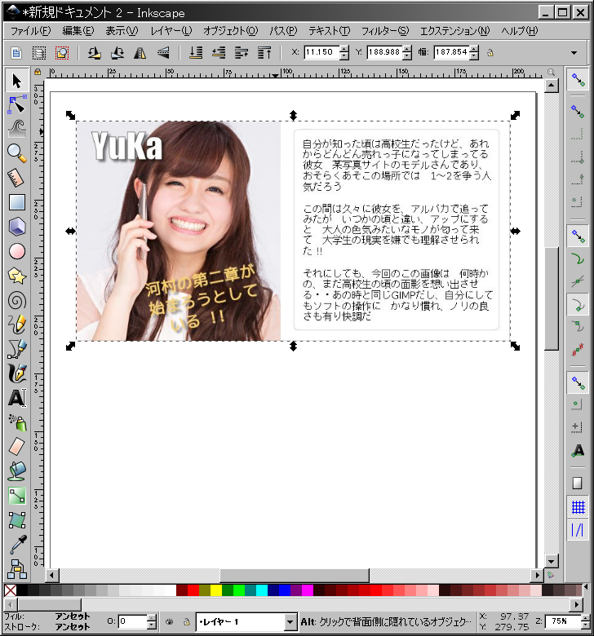Select the Node edit tool

click(17, 105)
